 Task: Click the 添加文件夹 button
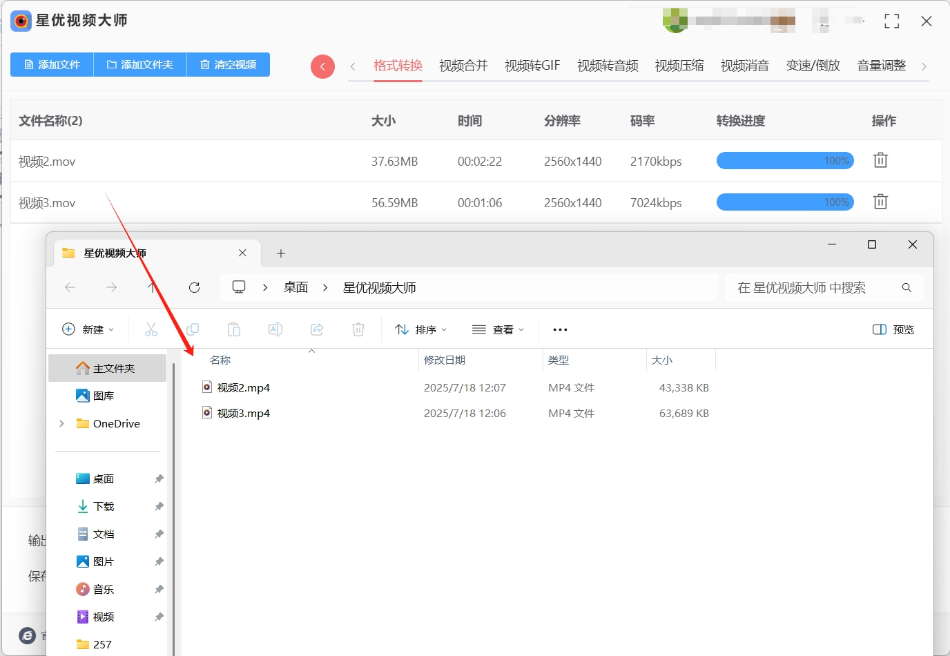click(x=140, y=65)
